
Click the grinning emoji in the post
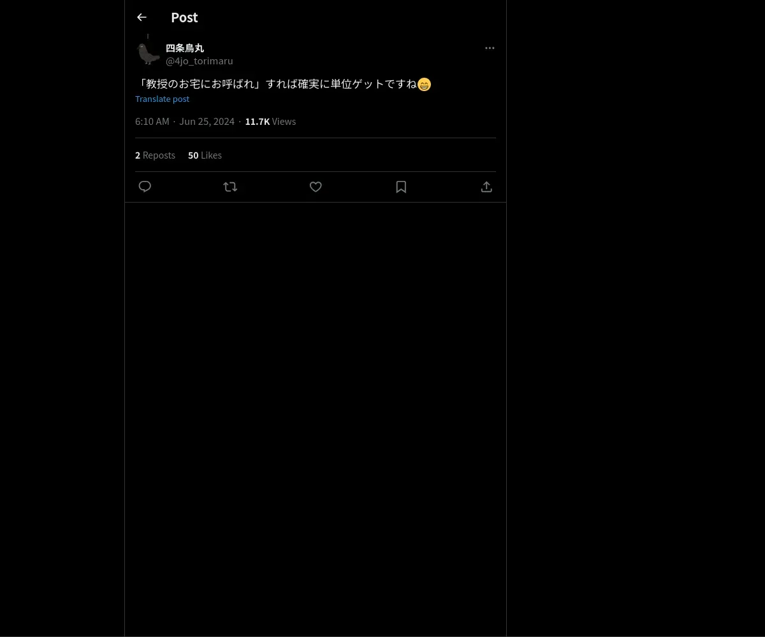[x=424, y=84]
